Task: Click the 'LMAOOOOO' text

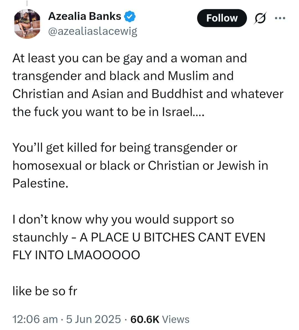Action: 104,255
